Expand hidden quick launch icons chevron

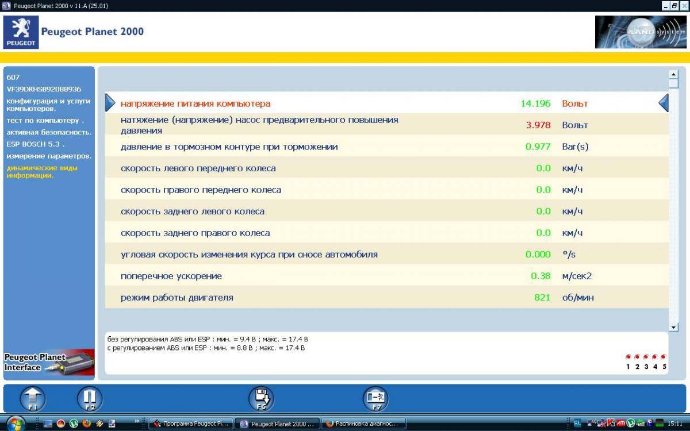tap(137, 421)
